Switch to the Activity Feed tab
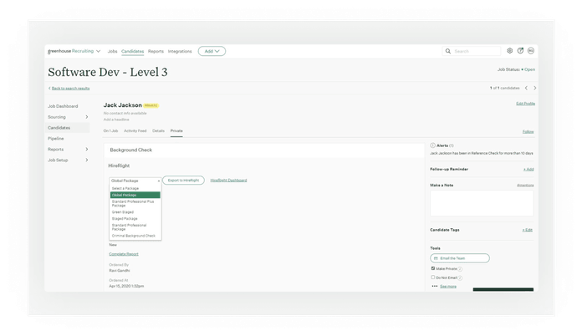 coord(135,131)
